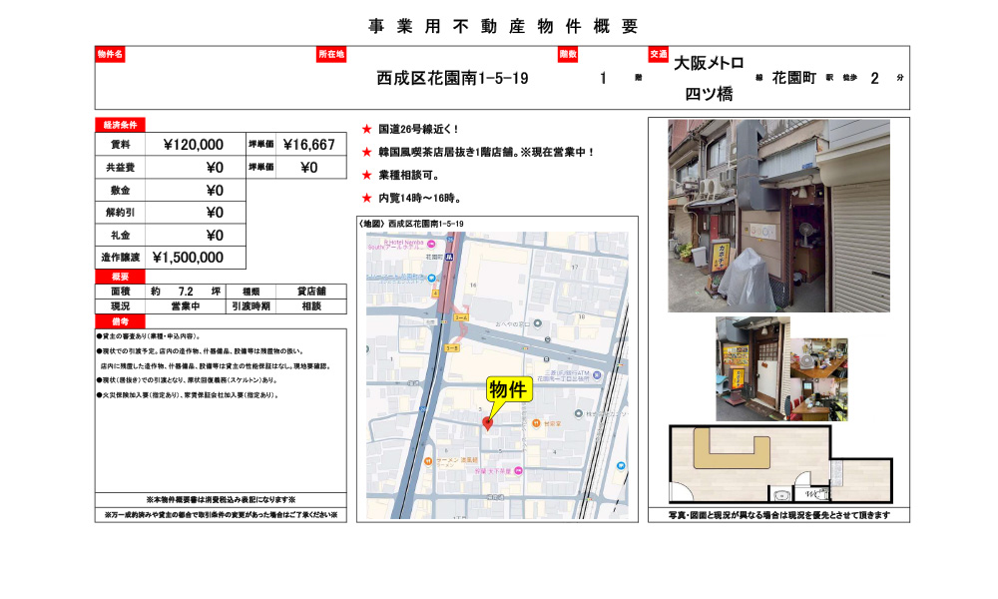
Task: Click the 花園町 subway station icon on map
Action: (x=449, y=258)
